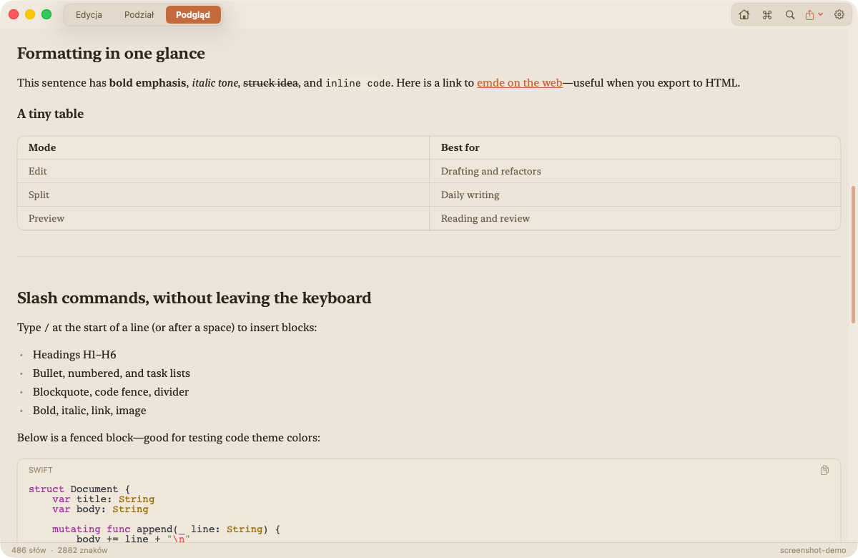Click the "screenshot-demo" status label
The image size is (858, 558).
point(813,550)
